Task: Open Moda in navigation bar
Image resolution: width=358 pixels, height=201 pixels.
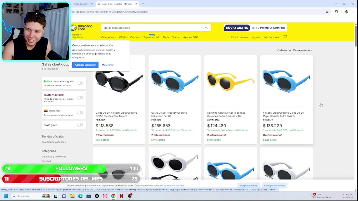Action: (x=166, y=37)
